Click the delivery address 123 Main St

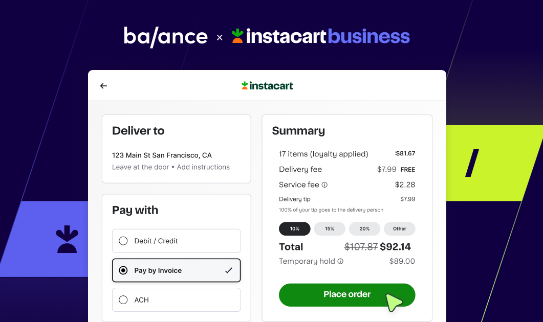click(x=161, y=155)
